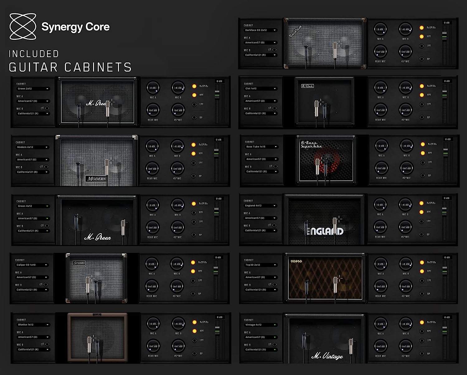Click the 45° Mic knob on Bluelux 1x12
Viewport: 467px width, 375px height.
(178, 346)
